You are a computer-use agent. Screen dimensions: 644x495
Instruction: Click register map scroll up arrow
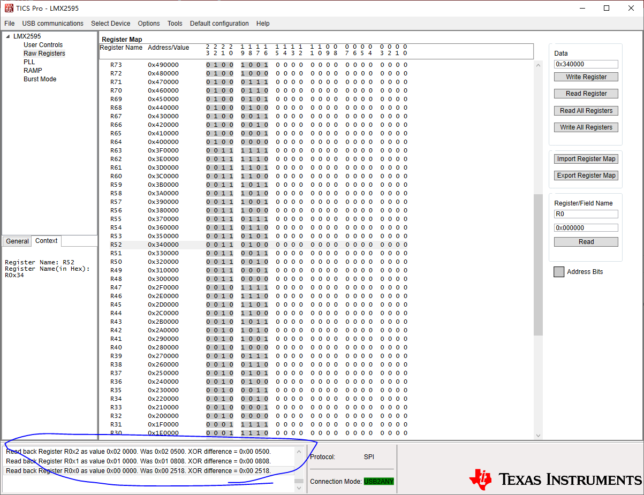tap(538, 65)
